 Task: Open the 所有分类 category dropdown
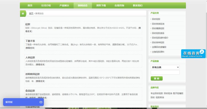pyautogui.click(x=165, y=67)
